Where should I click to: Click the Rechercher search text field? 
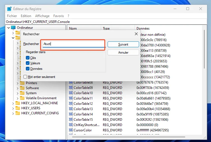coord(74,44)
